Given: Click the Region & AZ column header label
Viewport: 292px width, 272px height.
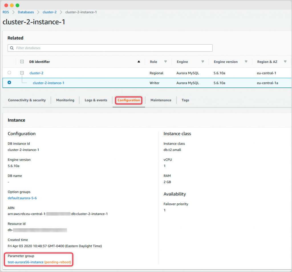Looking at the screenshot, I should [x=267, y=62].
